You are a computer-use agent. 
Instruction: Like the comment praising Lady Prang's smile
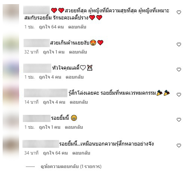point(179,12)
